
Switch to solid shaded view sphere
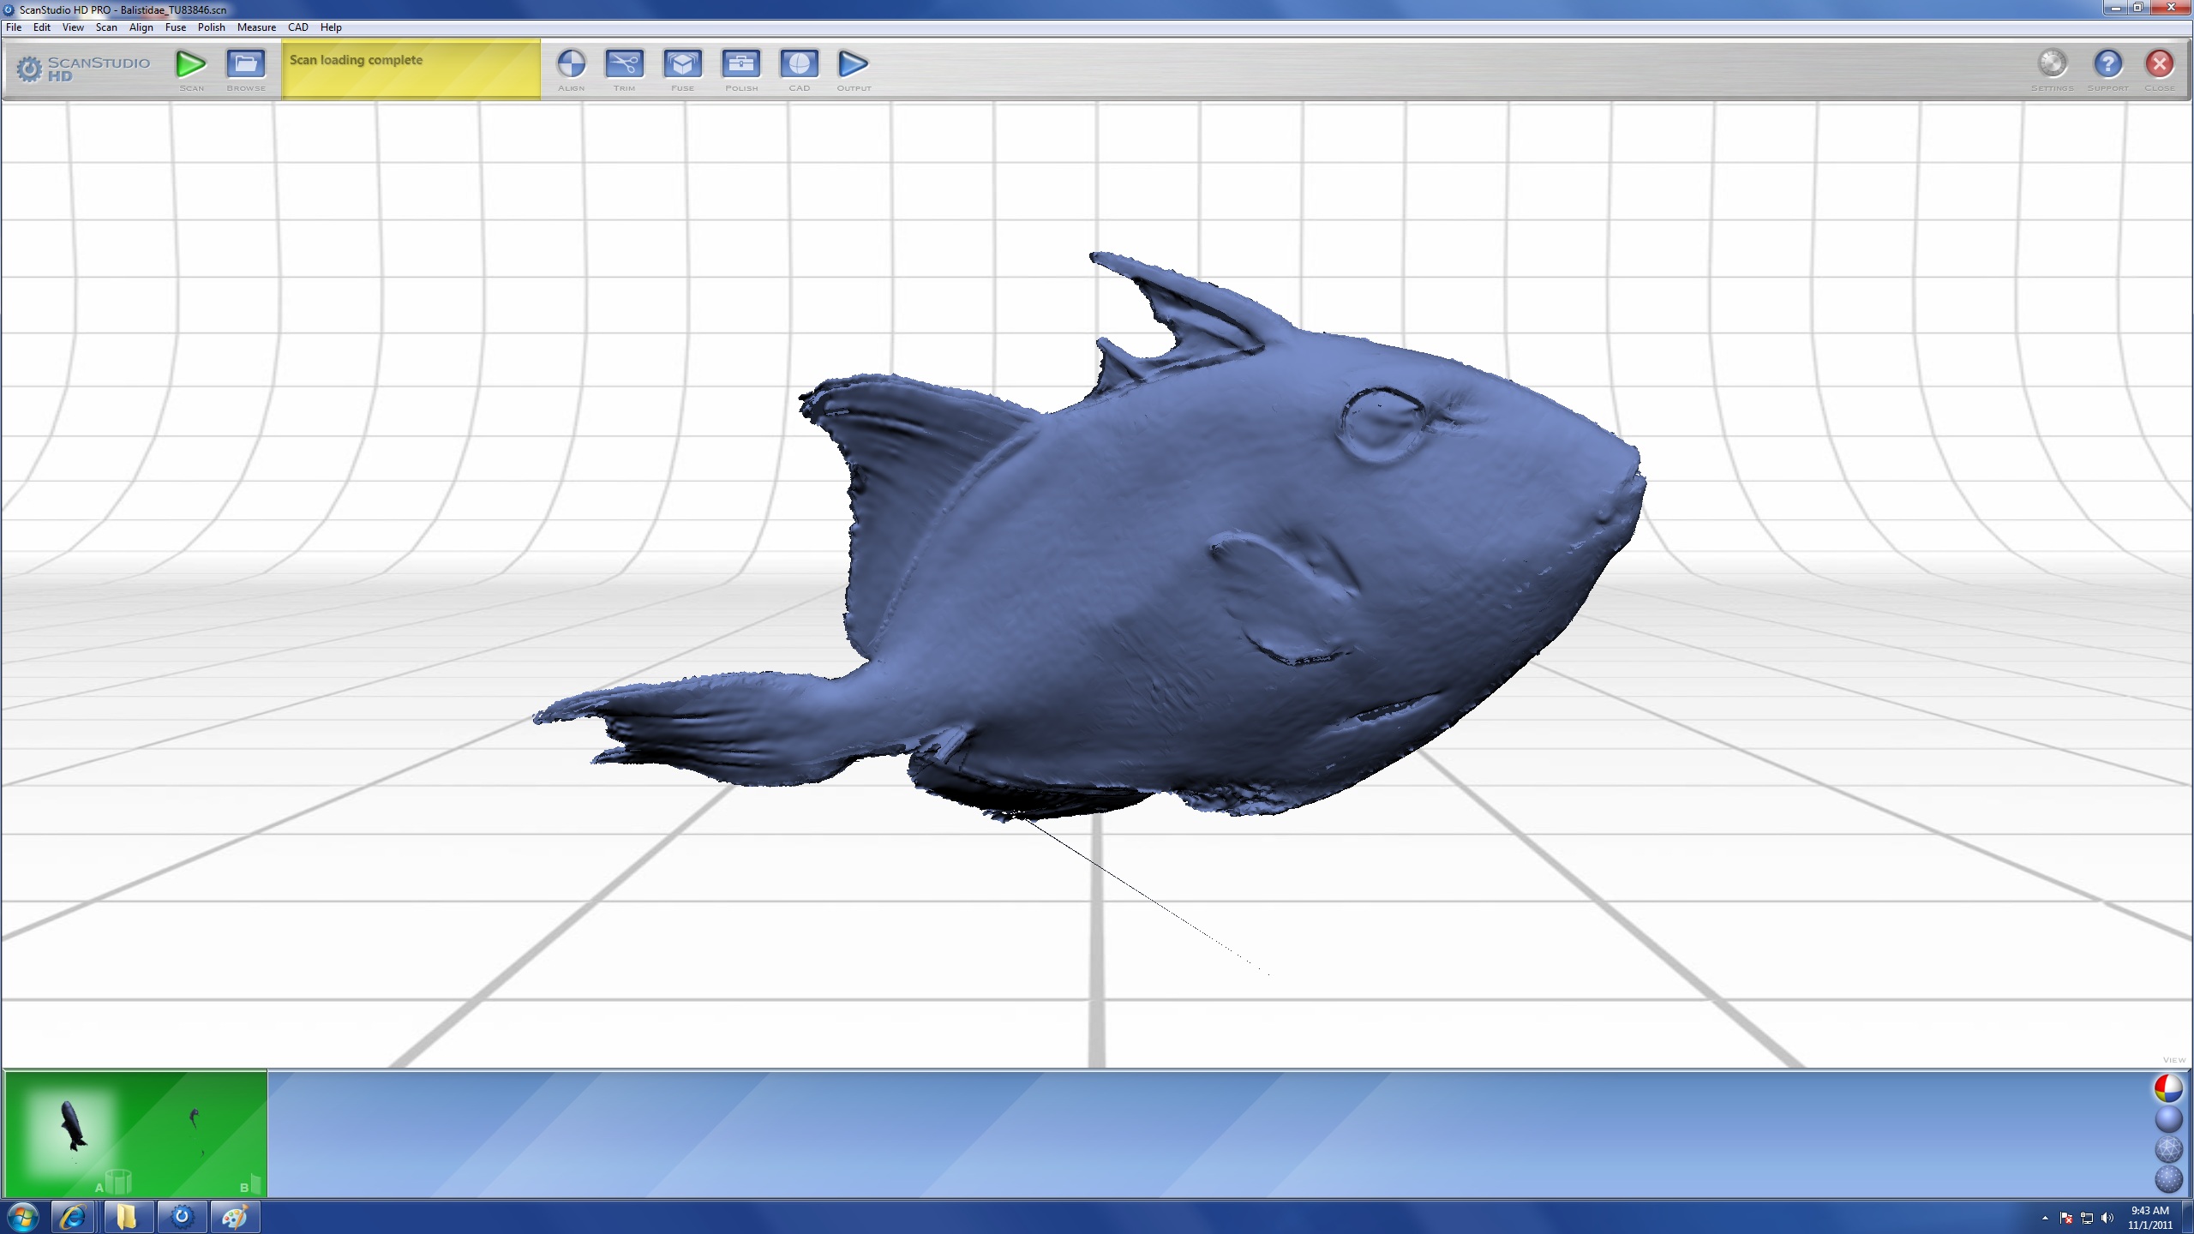point(2168,1119)
